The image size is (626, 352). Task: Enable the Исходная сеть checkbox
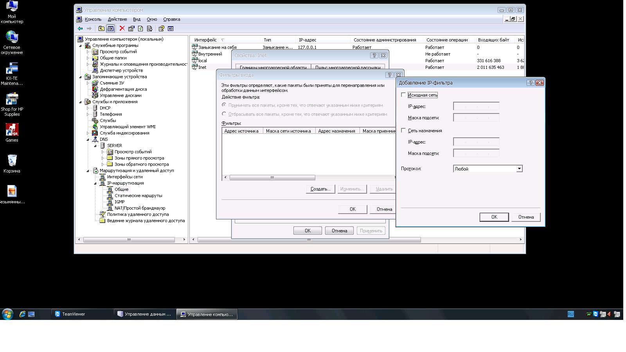pos(403,95)
